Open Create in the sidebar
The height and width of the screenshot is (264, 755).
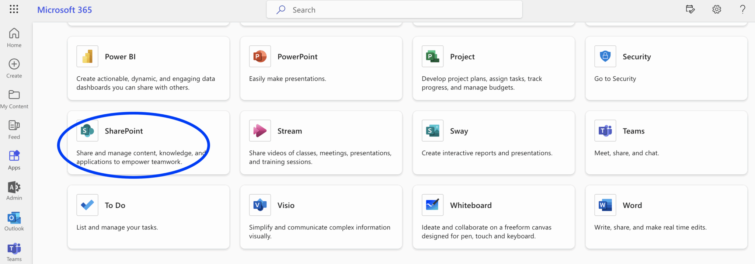[14, 68]
